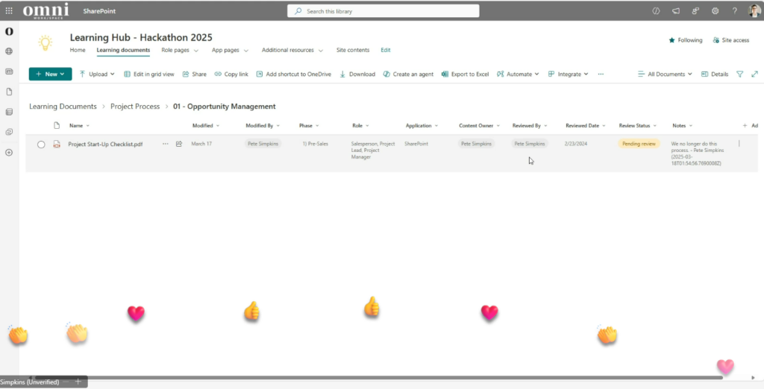
Task: Open the Name column header menu
Action: tap(79, 126)
